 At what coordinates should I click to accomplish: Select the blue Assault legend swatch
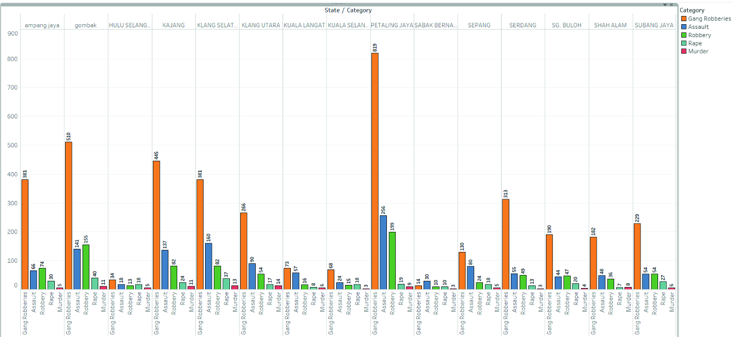point(684,27)
